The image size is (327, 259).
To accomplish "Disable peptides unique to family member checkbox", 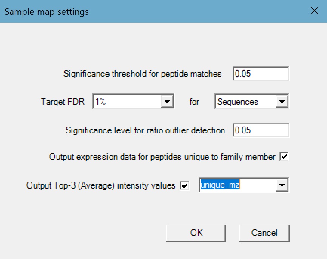I will tap(284, 157).
